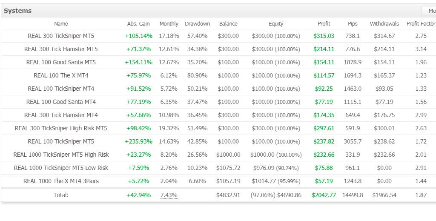View REAL 1000 The X MT4 3Pairs

pyautogui.click(x=61, y=181)
